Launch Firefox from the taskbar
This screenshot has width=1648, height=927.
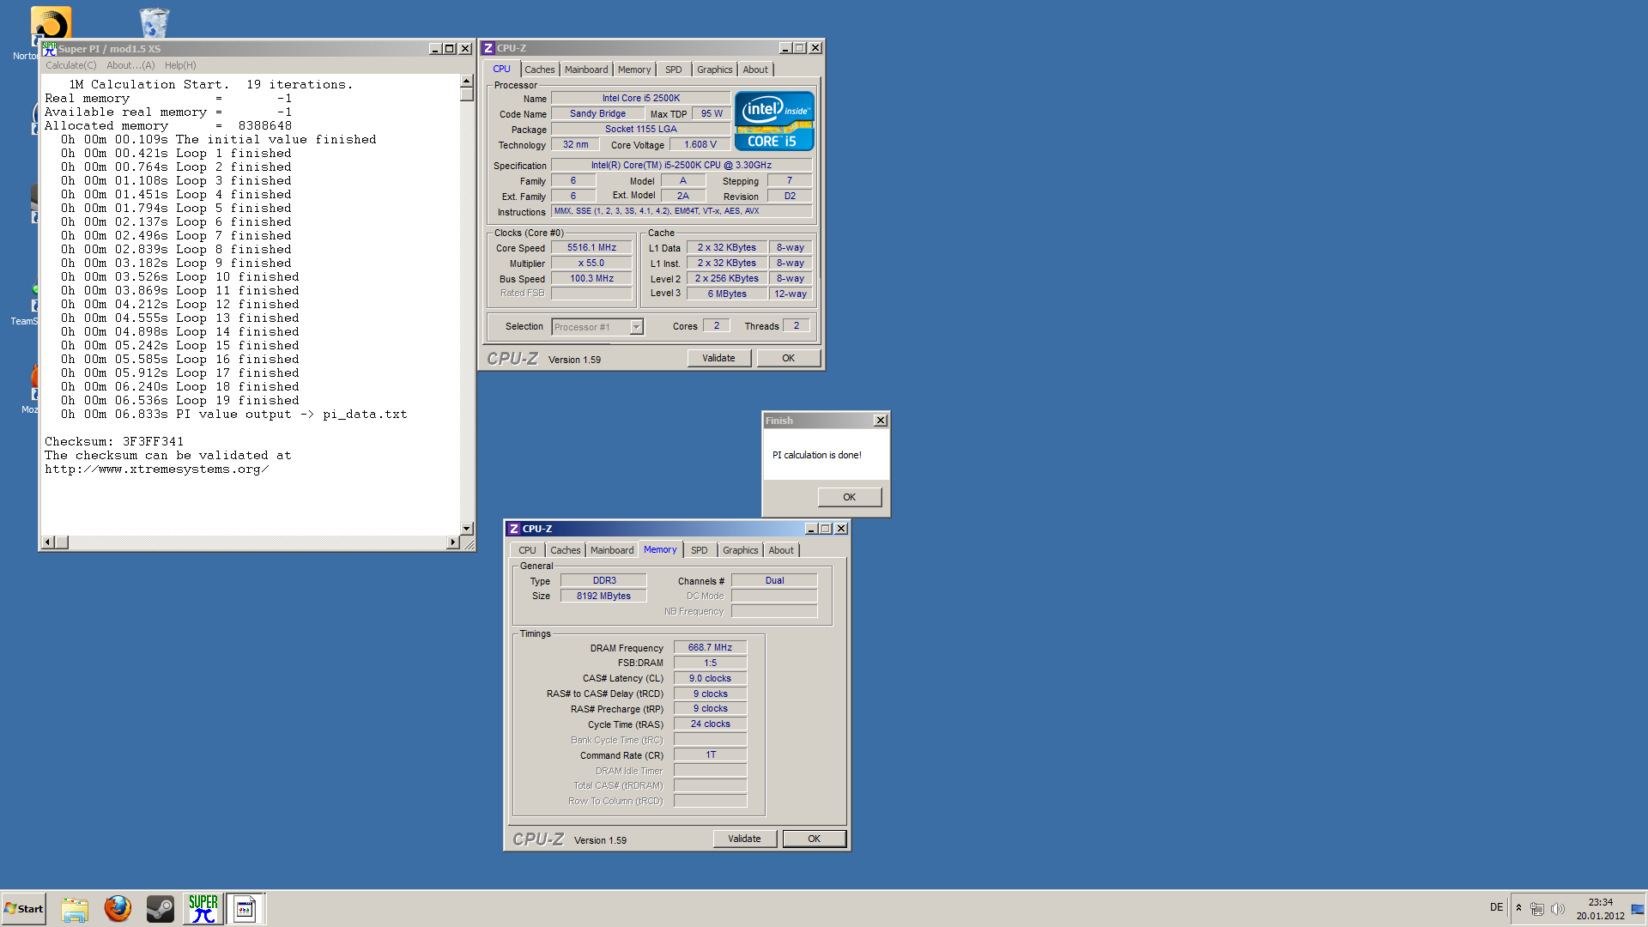click(x=118, y=908)
